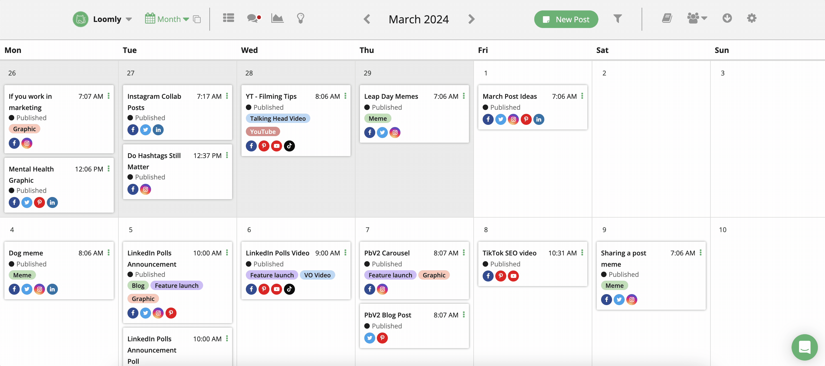The image size is (825, 366).
Task: Click the Pinterest icon on Mental Health Graphic
Action: 39,202
